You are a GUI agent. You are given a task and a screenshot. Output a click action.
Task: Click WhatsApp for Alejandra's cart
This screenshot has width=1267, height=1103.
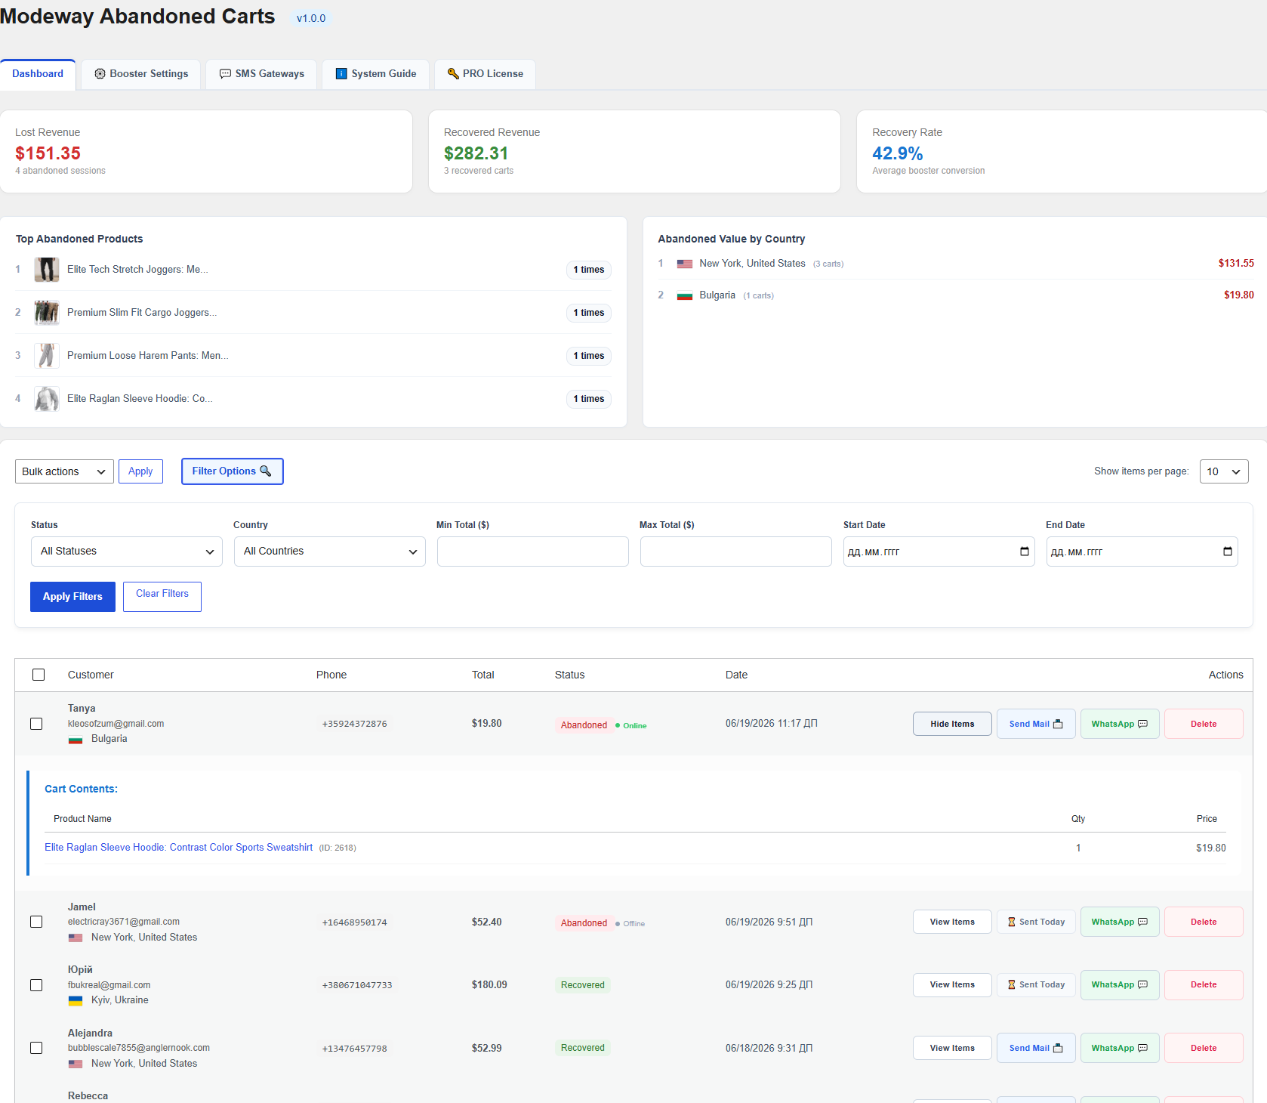coord(1120,1048)
